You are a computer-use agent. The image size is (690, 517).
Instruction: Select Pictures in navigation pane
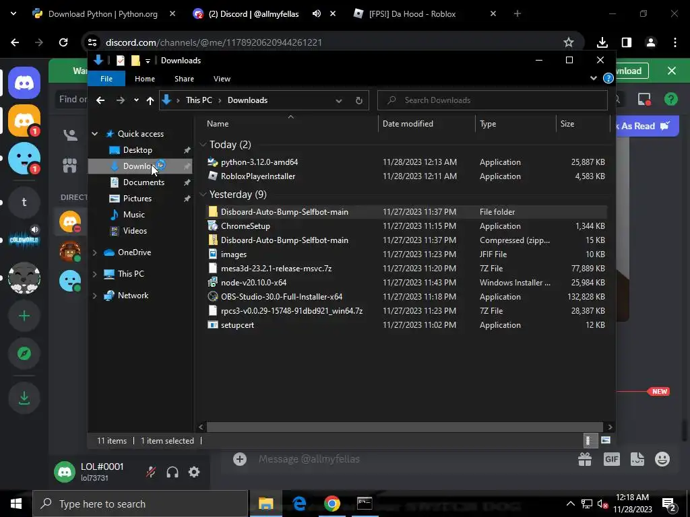[x=137, y=199]
